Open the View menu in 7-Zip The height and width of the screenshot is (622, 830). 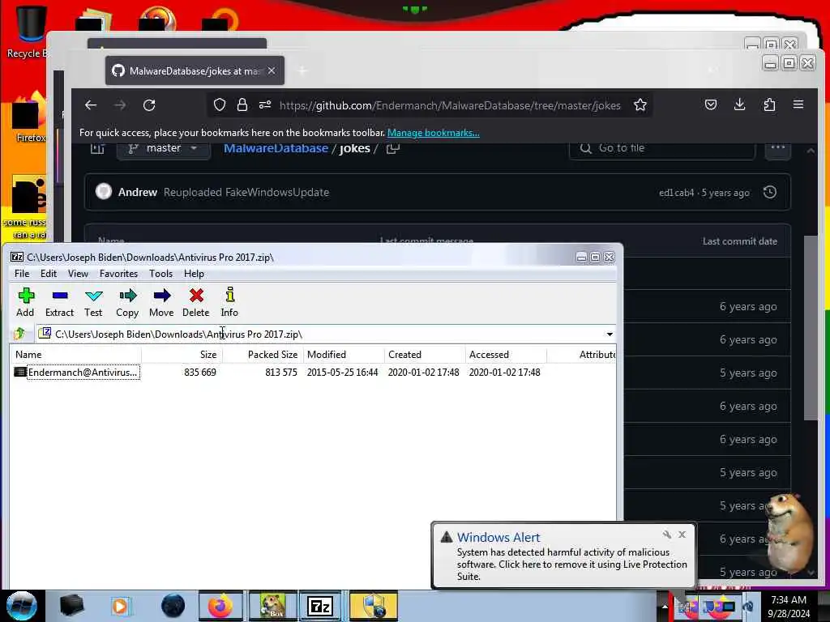78,274
